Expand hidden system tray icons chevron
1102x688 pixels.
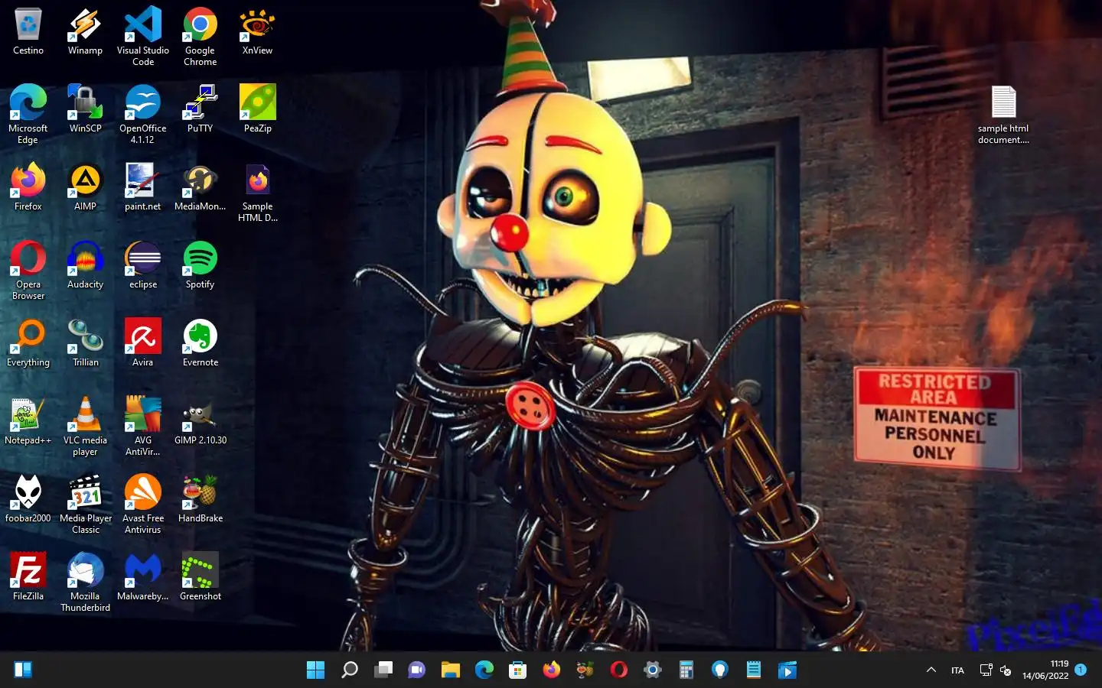(931, 670)
